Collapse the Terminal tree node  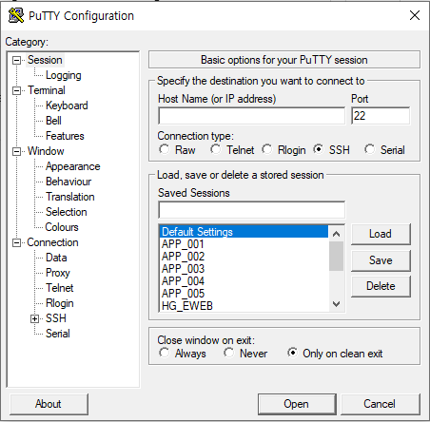pos(16,90)
